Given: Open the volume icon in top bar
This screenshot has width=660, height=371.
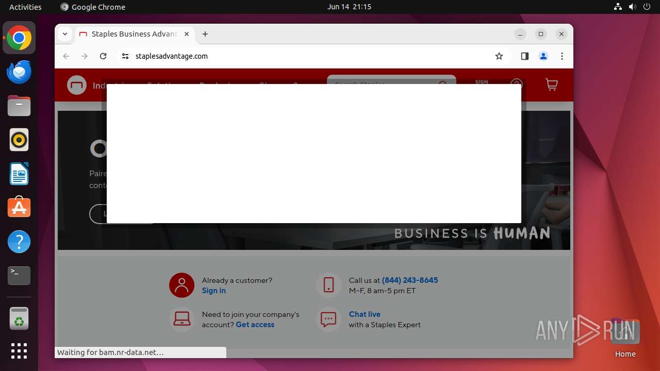Looking at the screenshot, I should coord(632,7).
